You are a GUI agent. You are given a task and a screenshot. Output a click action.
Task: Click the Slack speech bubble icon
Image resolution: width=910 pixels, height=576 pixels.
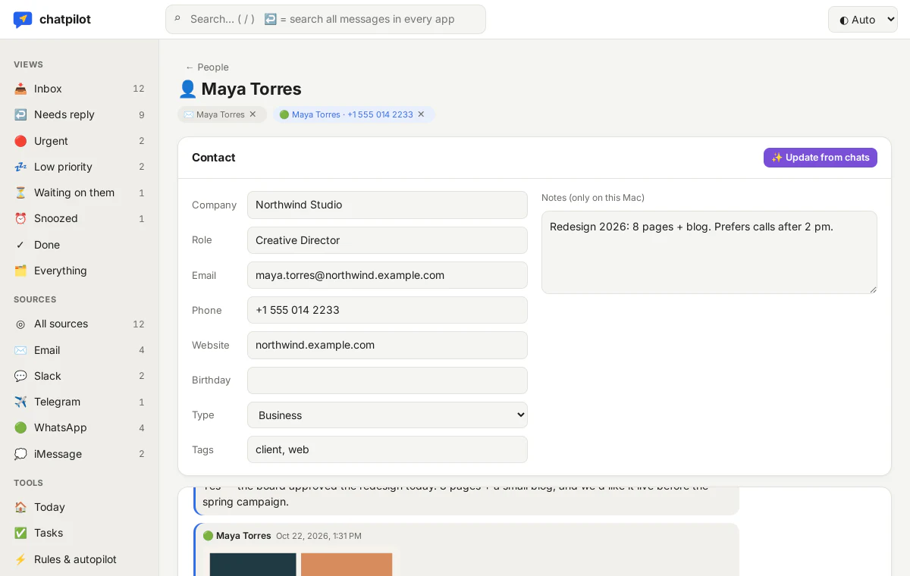click(20, 376)
